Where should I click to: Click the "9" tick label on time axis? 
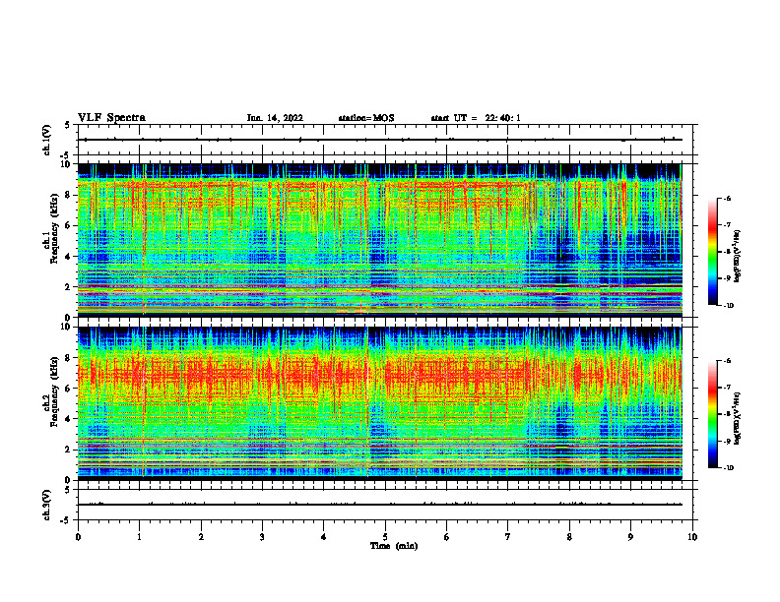click(x=630, y=537)
